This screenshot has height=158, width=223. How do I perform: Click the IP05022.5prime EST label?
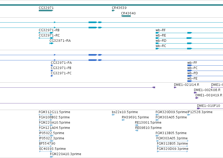point(51,133)
